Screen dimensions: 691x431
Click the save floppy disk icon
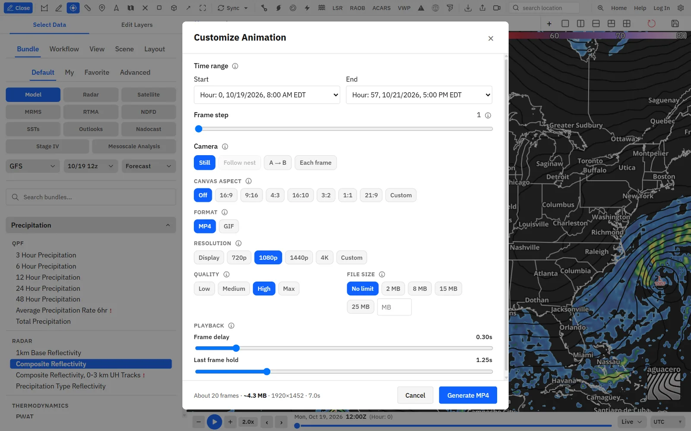pyautogui.click(x=675, y=24)
